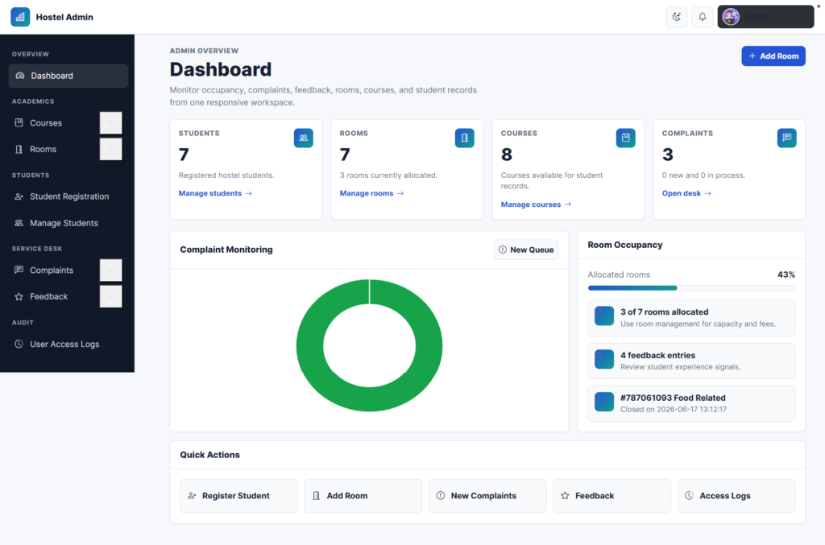Click the Register Student quick action
The height and width of the screenshot is (545, 825).
238,496
